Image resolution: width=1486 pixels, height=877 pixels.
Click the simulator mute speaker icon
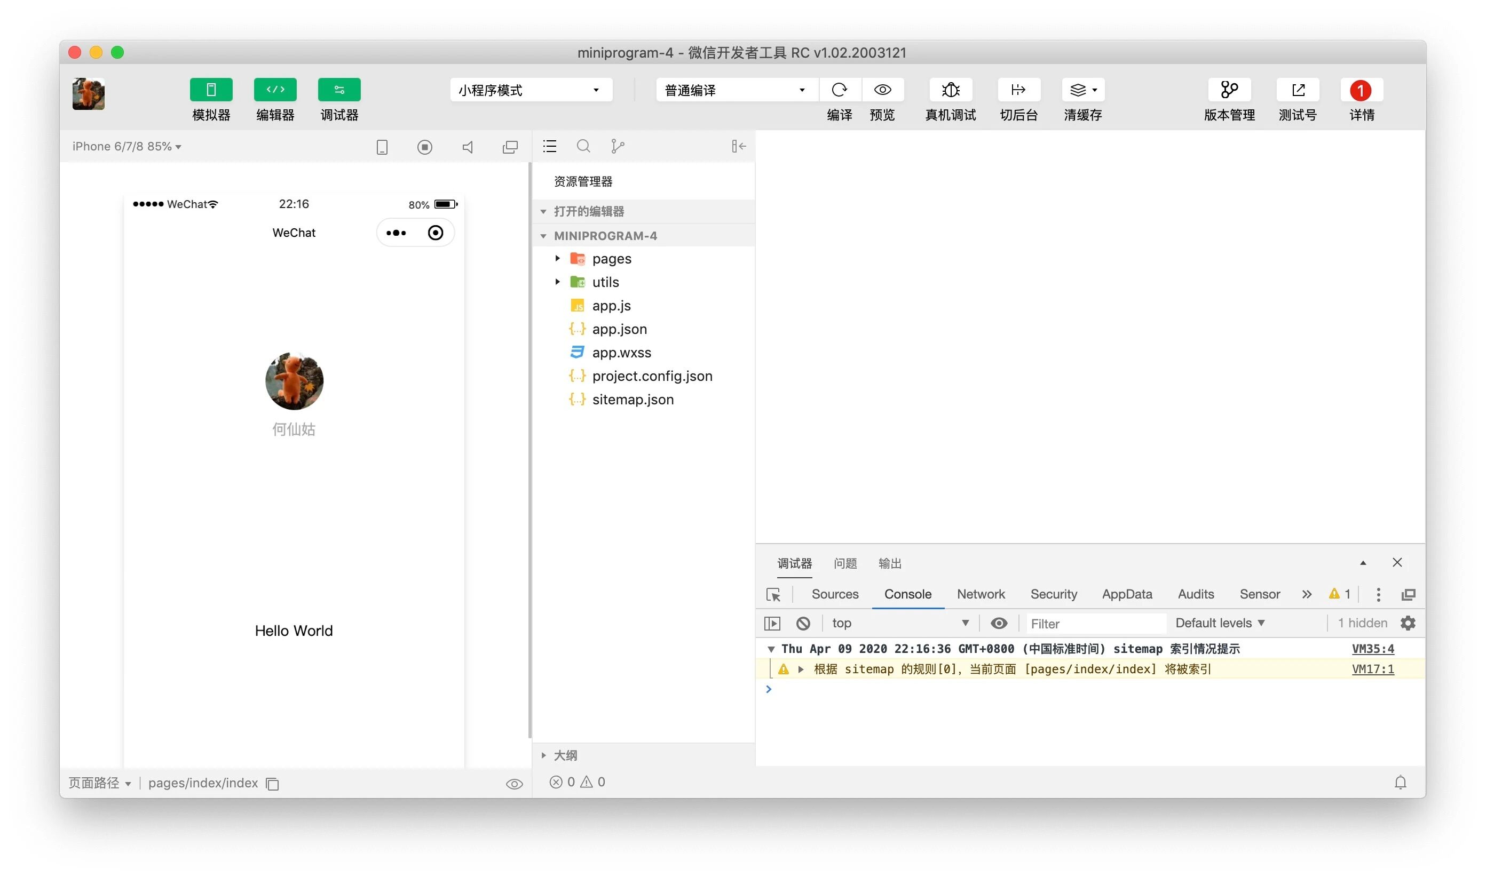pyautogui.click(x=468, y=147)
